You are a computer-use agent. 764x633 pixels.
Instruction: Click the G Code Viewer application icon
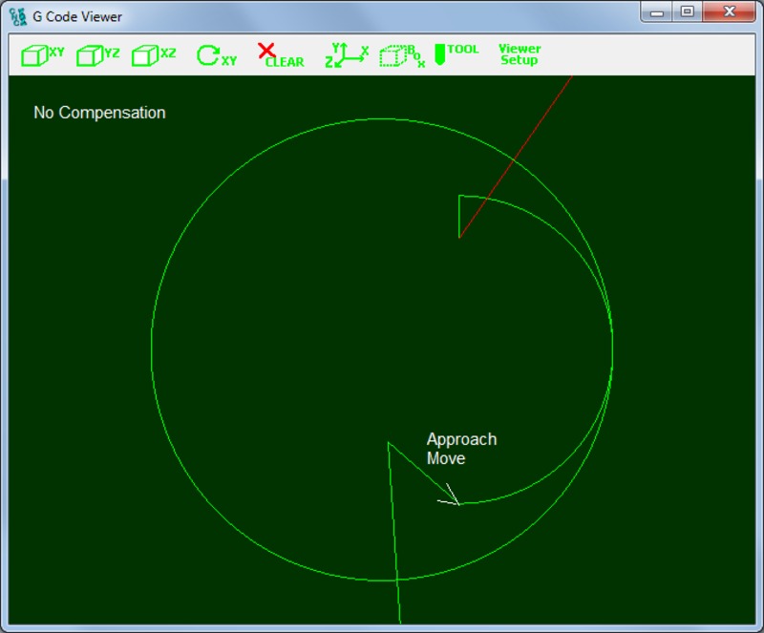[x=17, y=16]
